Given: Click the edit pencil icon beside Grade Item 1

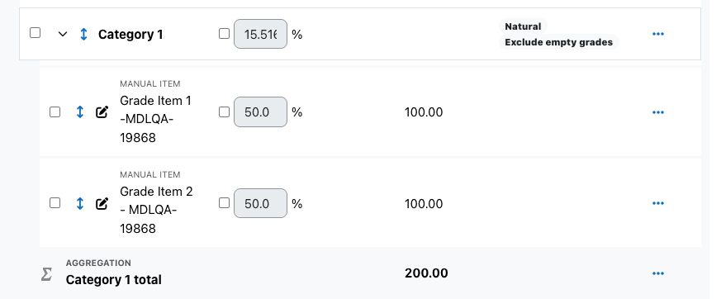Looking at the screenshot, I should pyautogui.click(x=102, y=112).
